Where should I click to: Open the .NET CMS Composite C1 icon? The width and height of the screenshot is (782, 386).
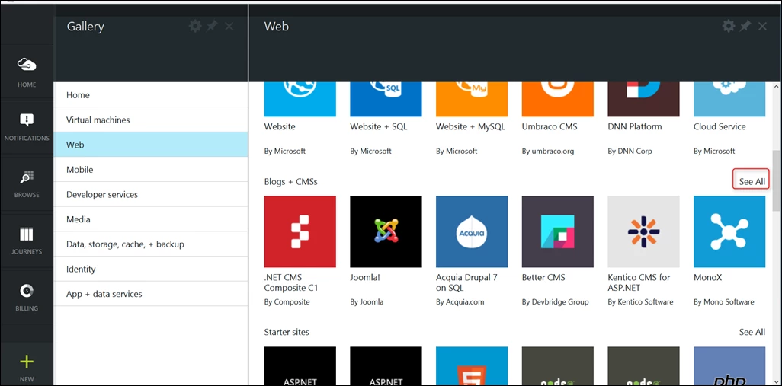coord(300,231)
